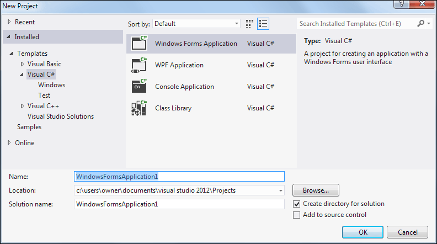Click the Recent section label

[x=24, y=22]
